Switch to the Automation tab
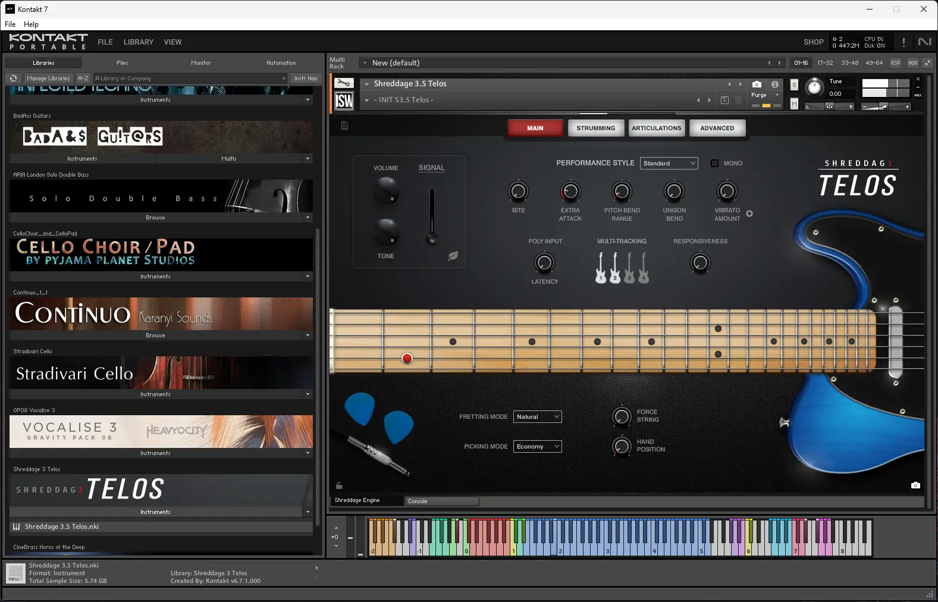The image size is (938, 602). pyautogui.click(x=281, y=62)
